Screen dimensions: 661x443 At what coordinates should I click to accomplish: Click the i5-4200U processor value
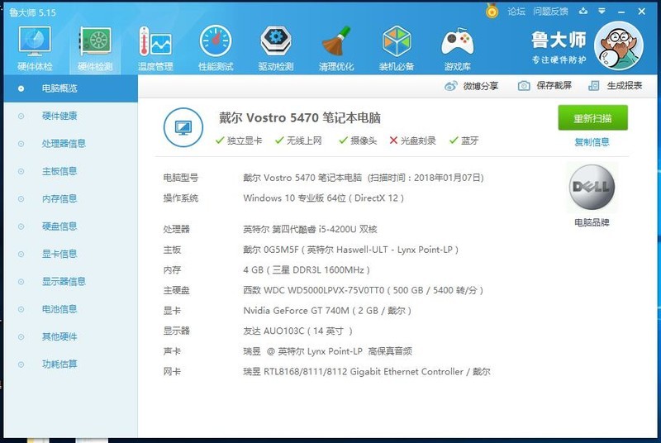click(x=310, y=229)
